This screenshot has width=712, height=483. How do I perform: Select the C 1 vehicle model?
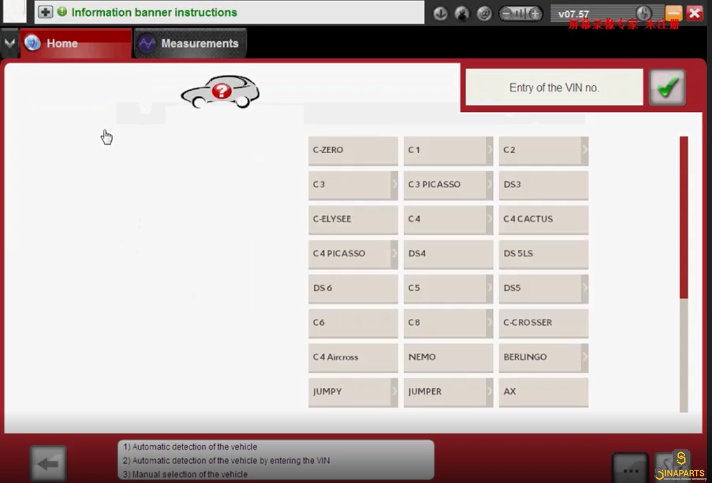click(448, 150)
